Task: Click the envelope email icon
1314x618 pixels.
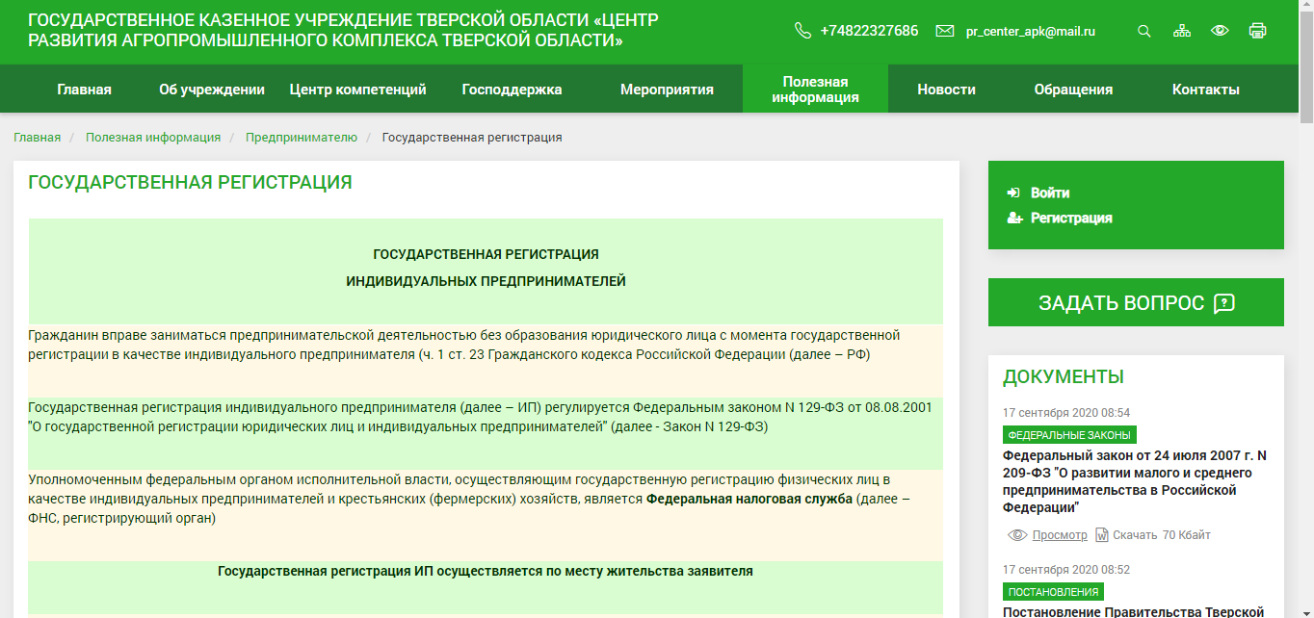Action: (945, 31)
